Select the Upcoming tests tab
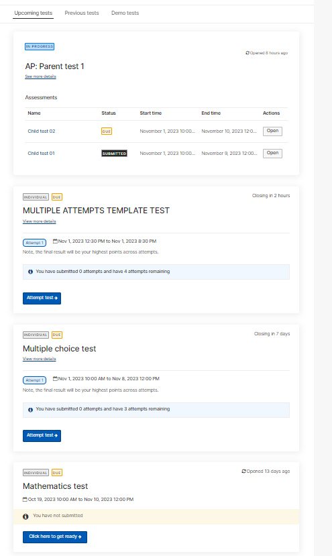 33,13
